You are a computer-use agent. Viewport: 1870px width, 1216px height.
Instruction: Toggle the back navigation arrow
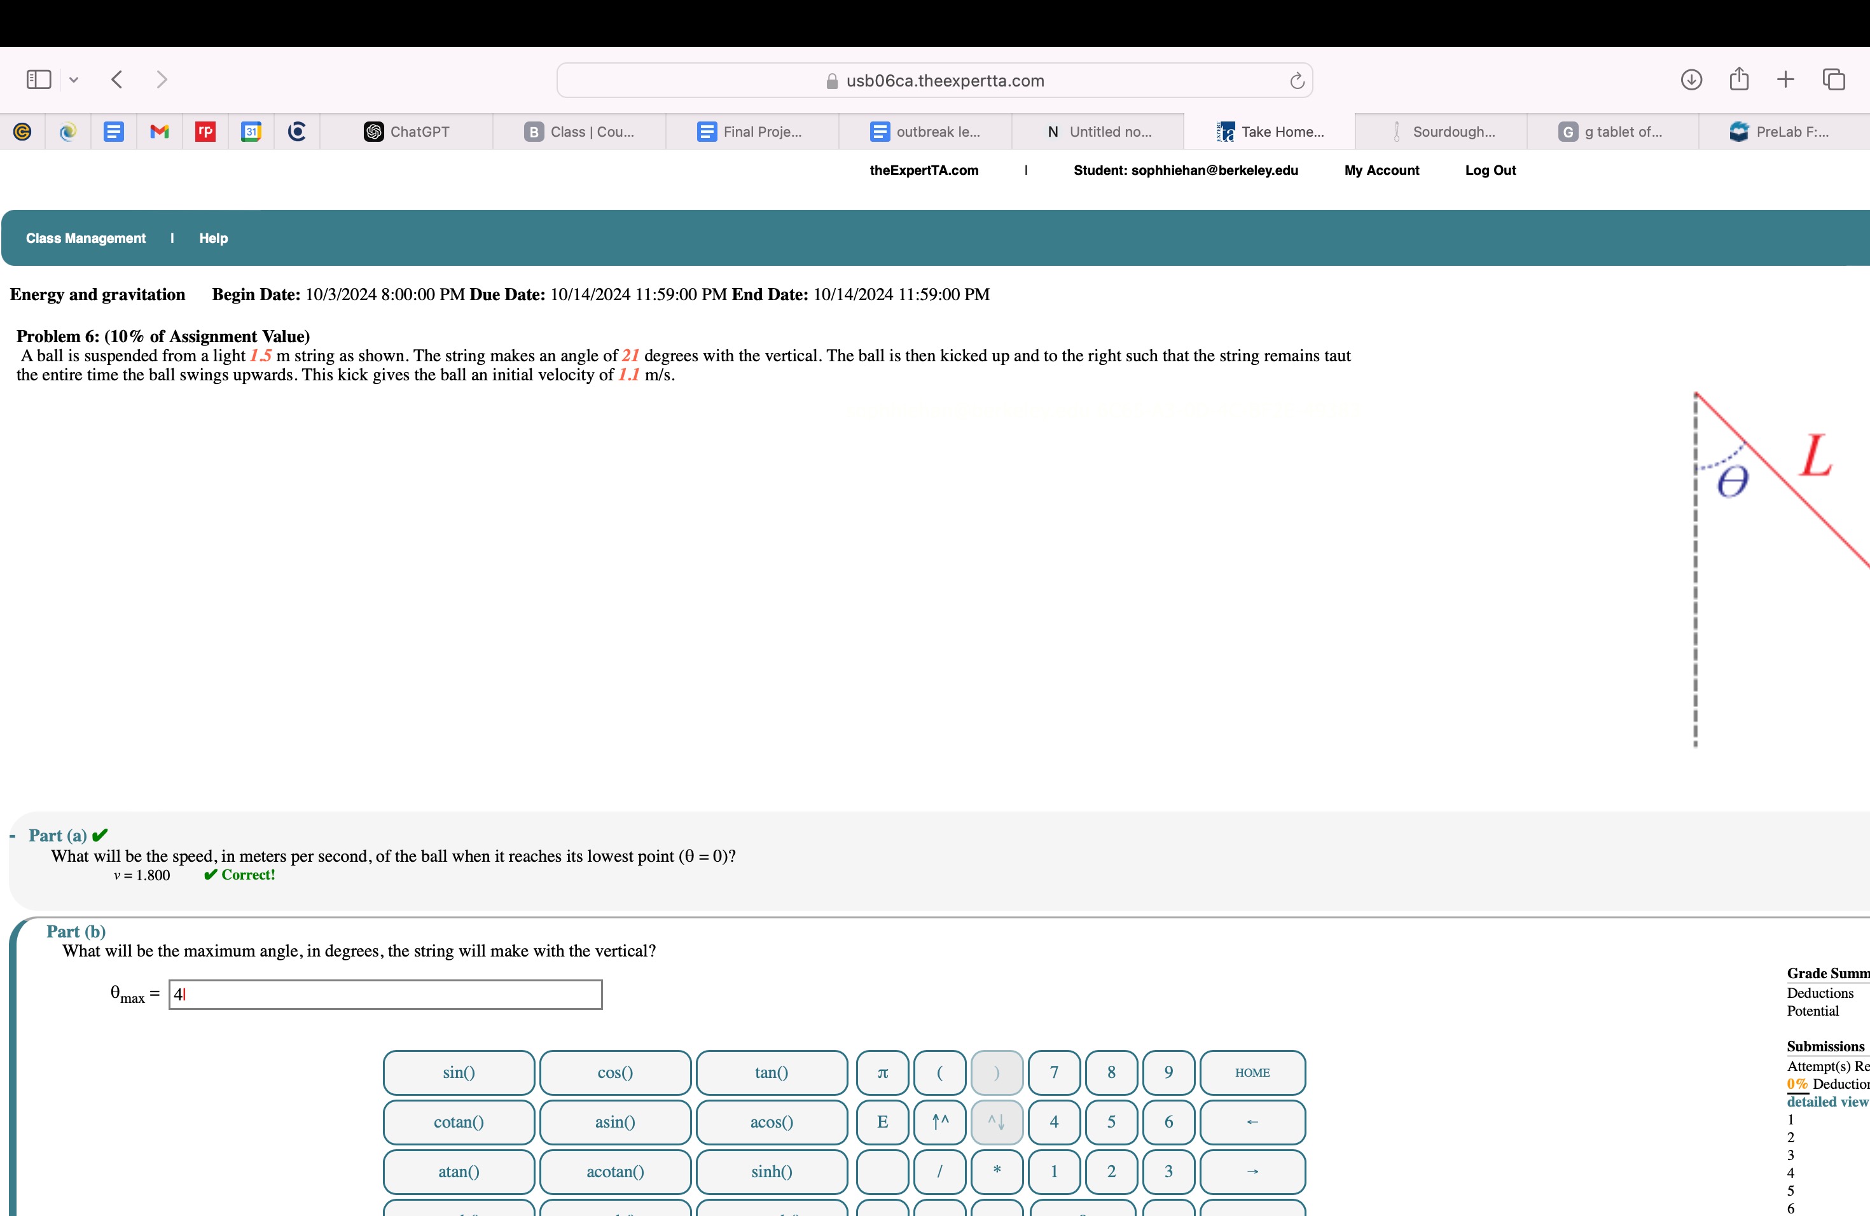(116, 79)
